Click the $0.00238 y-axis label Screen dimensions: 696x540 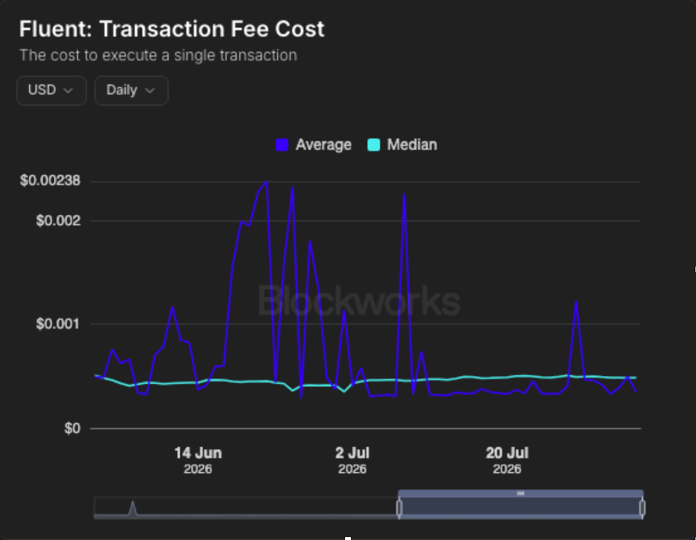[50, 181]
